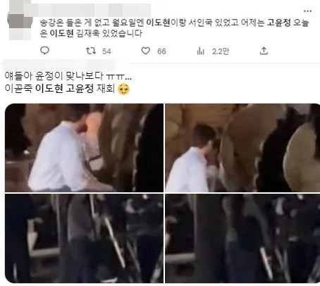Like the tweet with the heart icon

pyautogui.click(x=145, y=51)
